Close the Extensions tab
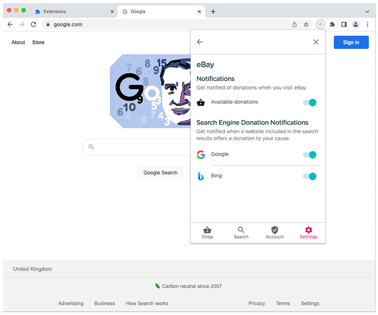Viewport: 378px width, 315px height. (112, 11)
